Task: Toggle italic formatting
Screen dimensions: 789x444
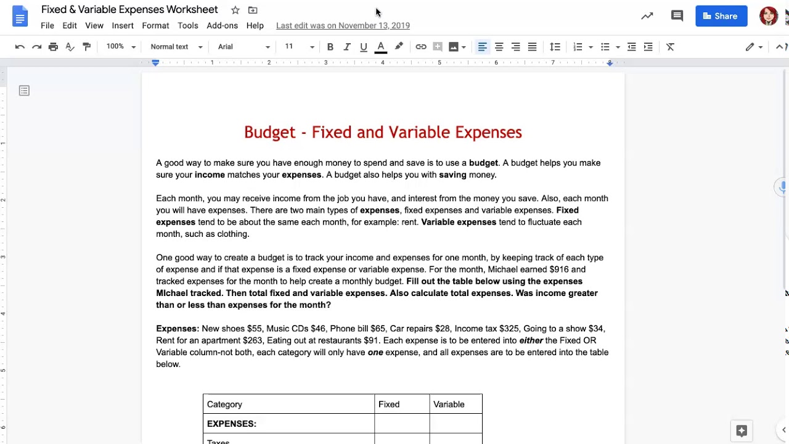Action: [347, 47]
